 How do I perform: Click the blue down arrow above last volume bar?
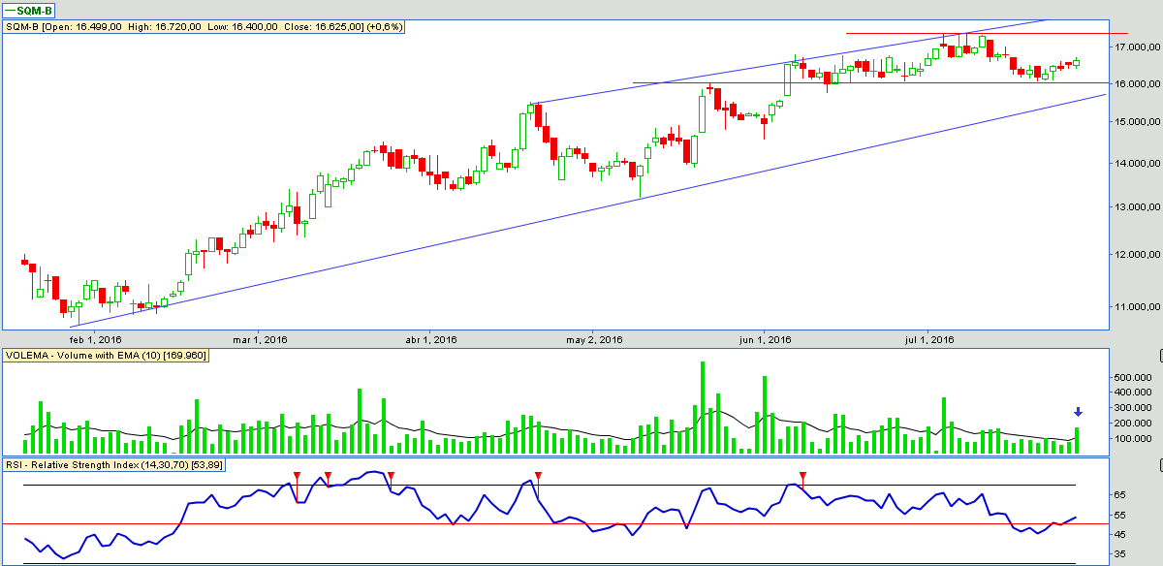tap(1078, 413)
